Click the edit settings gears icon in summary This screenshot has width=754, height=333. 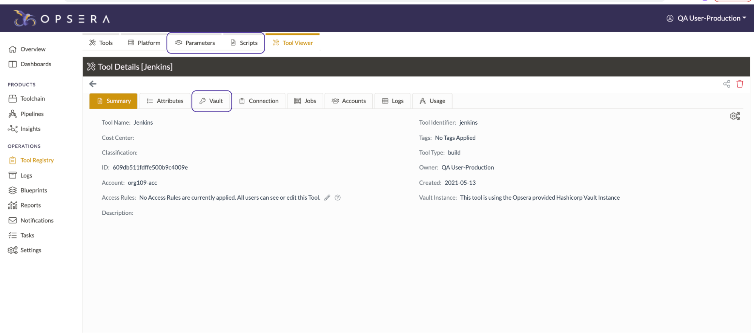click(735, 116)
